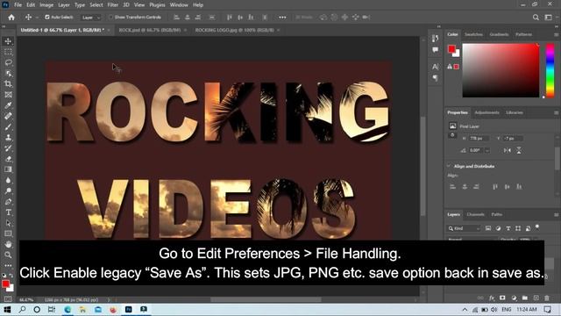This screenshot has height=316, width=561.
Task: Select the Object Selection tool
Action: 8,74
